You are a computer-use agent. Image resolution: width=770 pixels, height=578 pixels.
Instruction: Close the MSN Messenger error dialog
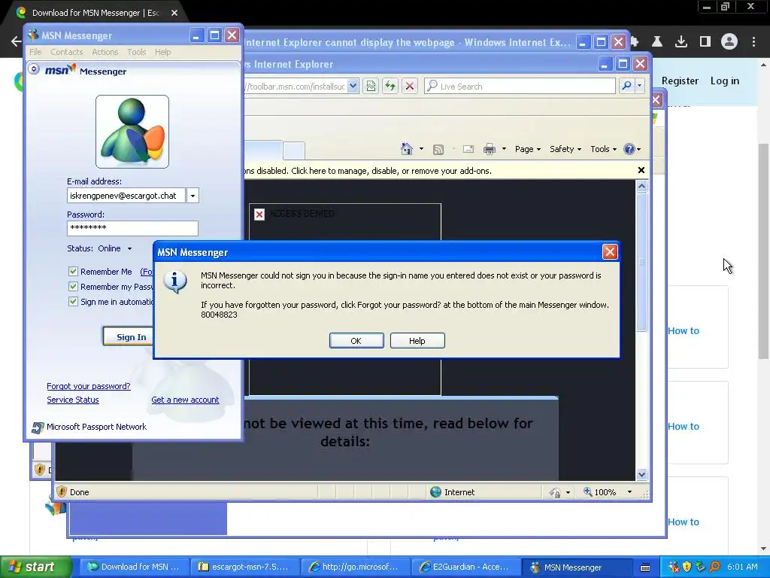609,252
